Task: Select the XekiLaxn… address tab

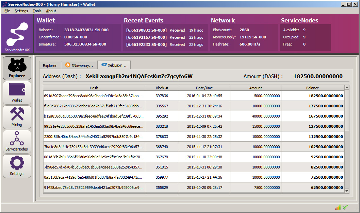Action: pyautogui.click(x=114, y=65)
